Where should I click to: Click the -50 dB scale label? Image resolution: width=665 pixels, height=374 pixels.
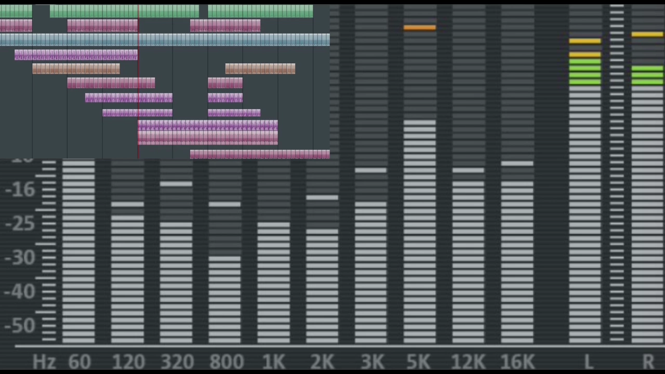(x=20, y=326)
